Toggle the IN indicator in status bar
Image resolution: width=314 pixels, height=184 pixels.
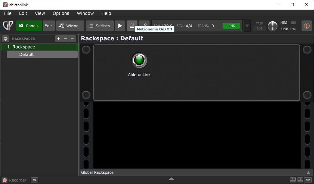[34, 180]
